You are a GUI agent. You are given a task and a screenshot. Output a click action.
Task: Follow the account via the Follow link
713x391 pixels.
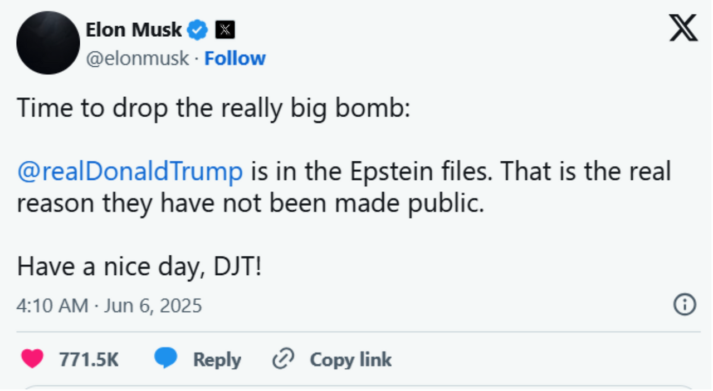pyautogui.click(x=235, y=58)
